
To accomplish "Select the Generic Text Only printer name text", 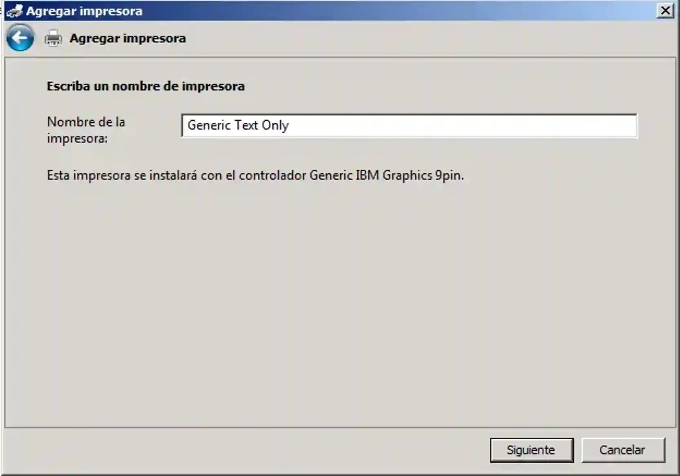I will [237, 126].
